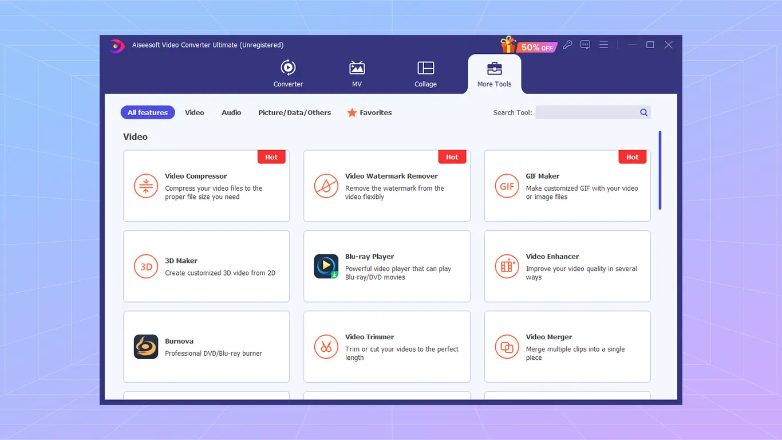This screenshot has width=782, height=440.
Task: Open the Video Enhancer tool title
Action: point(552,257)
